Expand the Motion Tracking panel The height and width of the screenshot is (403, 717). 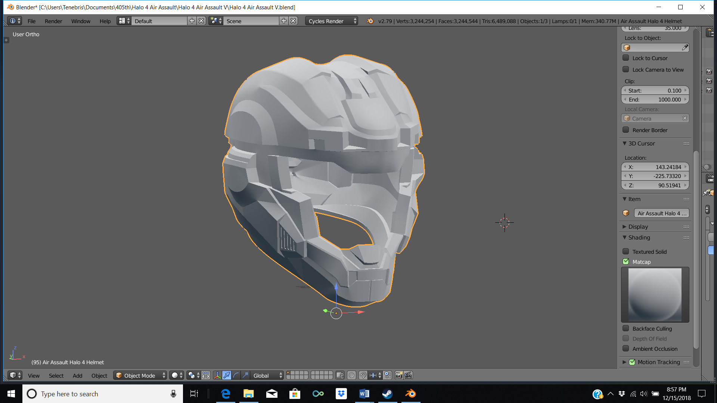624,362
